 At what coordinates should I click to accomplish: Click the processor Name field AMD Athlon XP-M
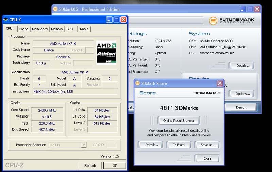[63, 44]
